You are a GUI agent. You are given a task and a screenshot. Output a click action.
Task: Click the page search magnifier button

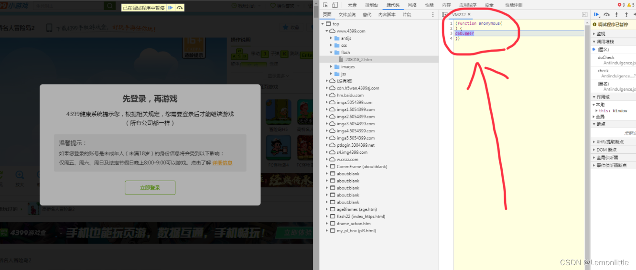click(110, 6)
